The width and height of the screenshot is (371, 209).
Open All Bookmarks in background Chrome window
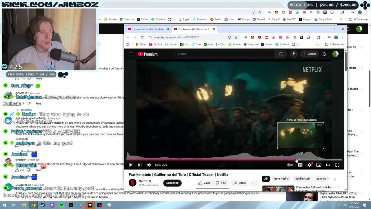tap(359, 19)
